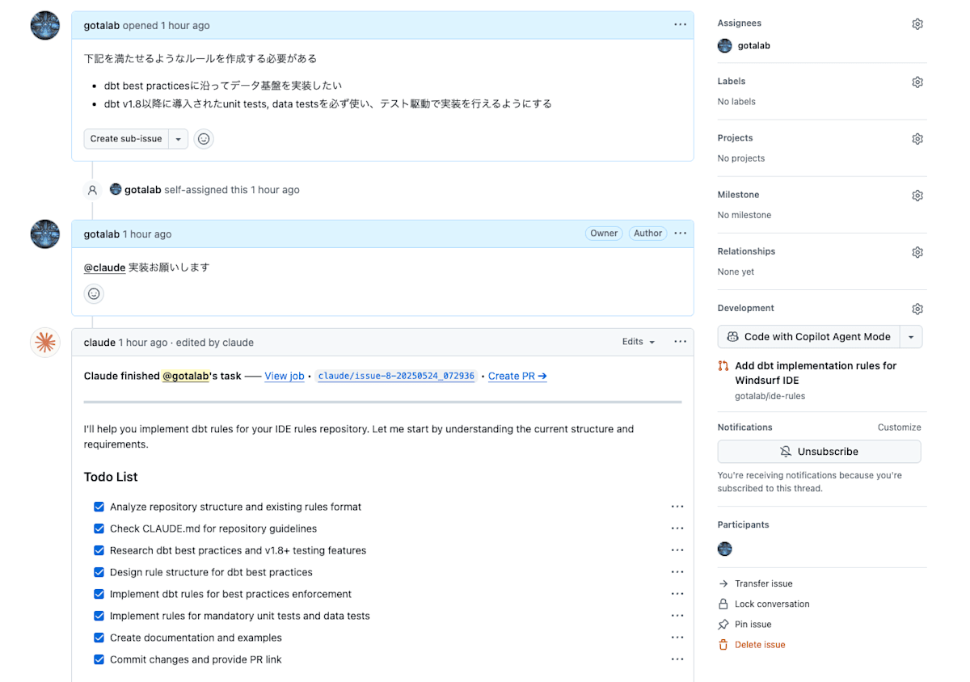Viewport: 970px width, 682px height.
Task: Add emoji reaction to the issue description
Action: [x=204, y=139]
